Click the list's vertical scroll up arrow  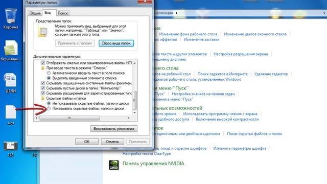pyautogui.click(x=135, y=63)
